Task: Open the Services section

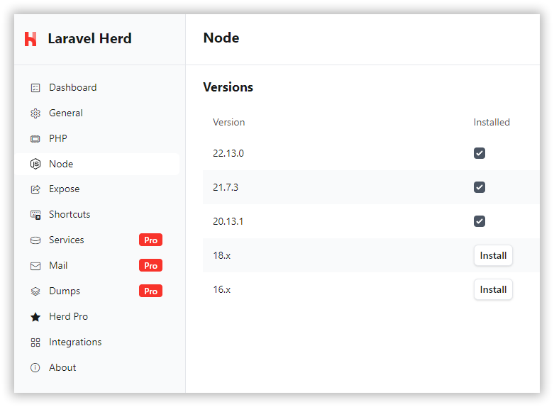Action: pyautogui.click(x=97, y=240)
